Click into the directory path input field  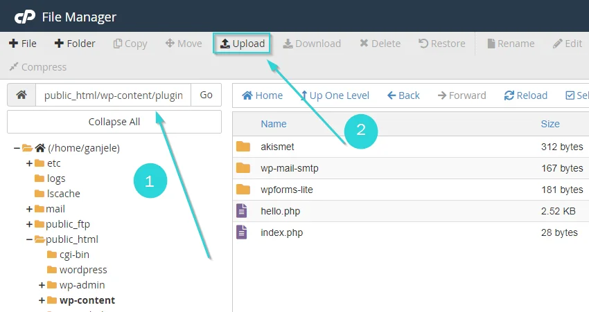tap(113, 95)
